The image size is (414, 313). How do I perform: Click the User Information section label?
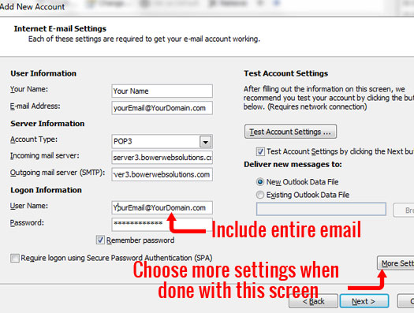pyautogui.click(x=43, y=73)
